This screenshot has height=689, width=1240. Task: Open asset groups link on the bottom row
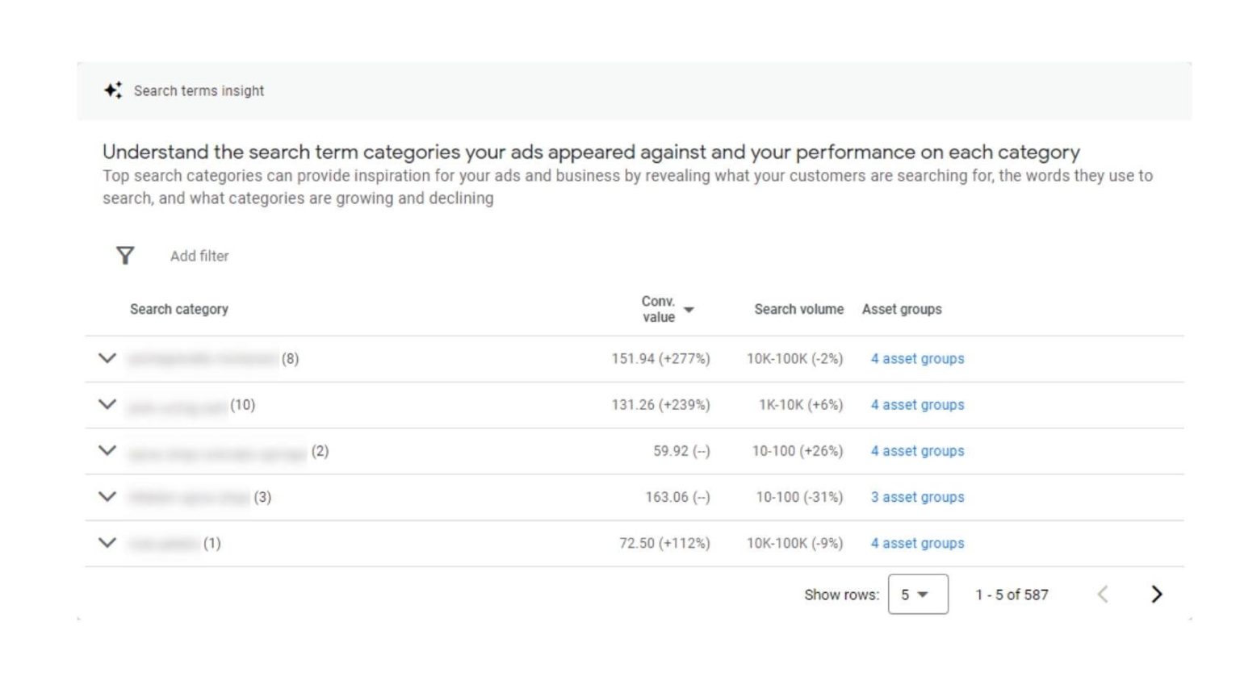click(917, 543)
